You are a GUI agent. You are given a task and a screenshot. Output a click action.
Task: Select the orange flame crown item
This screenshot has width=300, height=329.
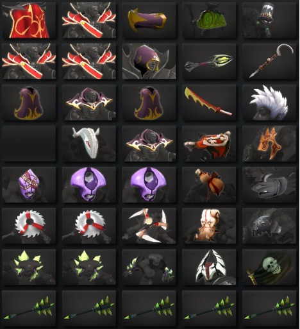[x=269, y=144]
